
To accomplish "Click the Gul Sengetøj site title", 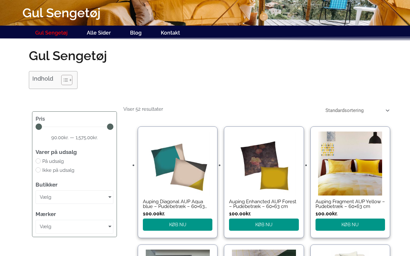I will click(x=61, y=13).
